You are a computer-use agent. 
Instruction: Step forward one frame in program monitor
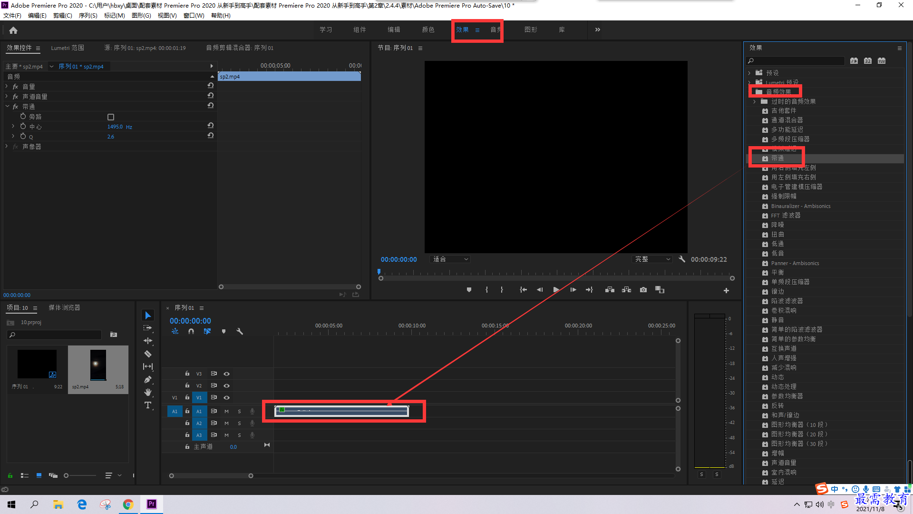(573, 289)
